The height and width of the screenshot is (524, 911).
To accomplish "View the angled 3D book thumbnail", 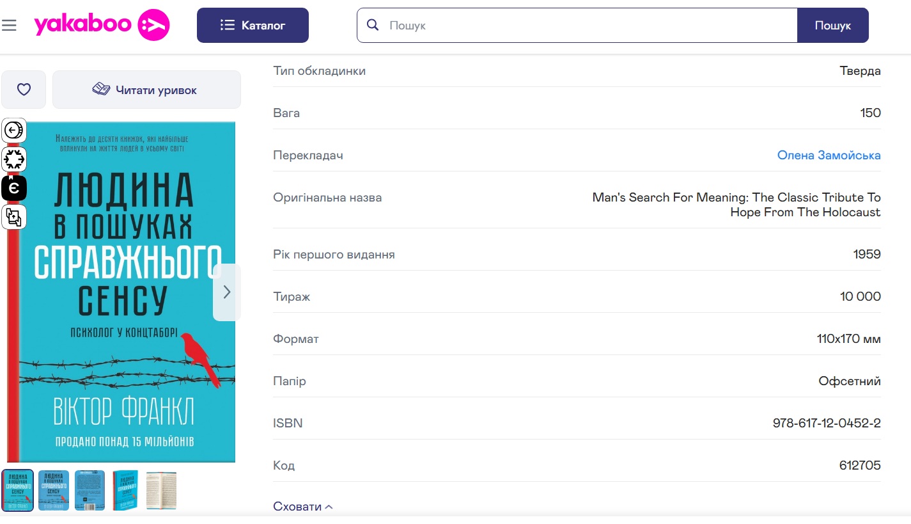I will click(x=125, y=490).
